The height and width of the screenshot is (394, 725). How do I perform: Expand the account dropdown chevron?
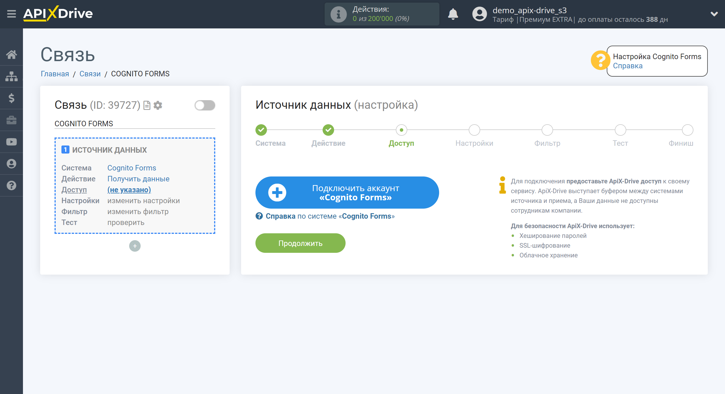coord(714,14)
